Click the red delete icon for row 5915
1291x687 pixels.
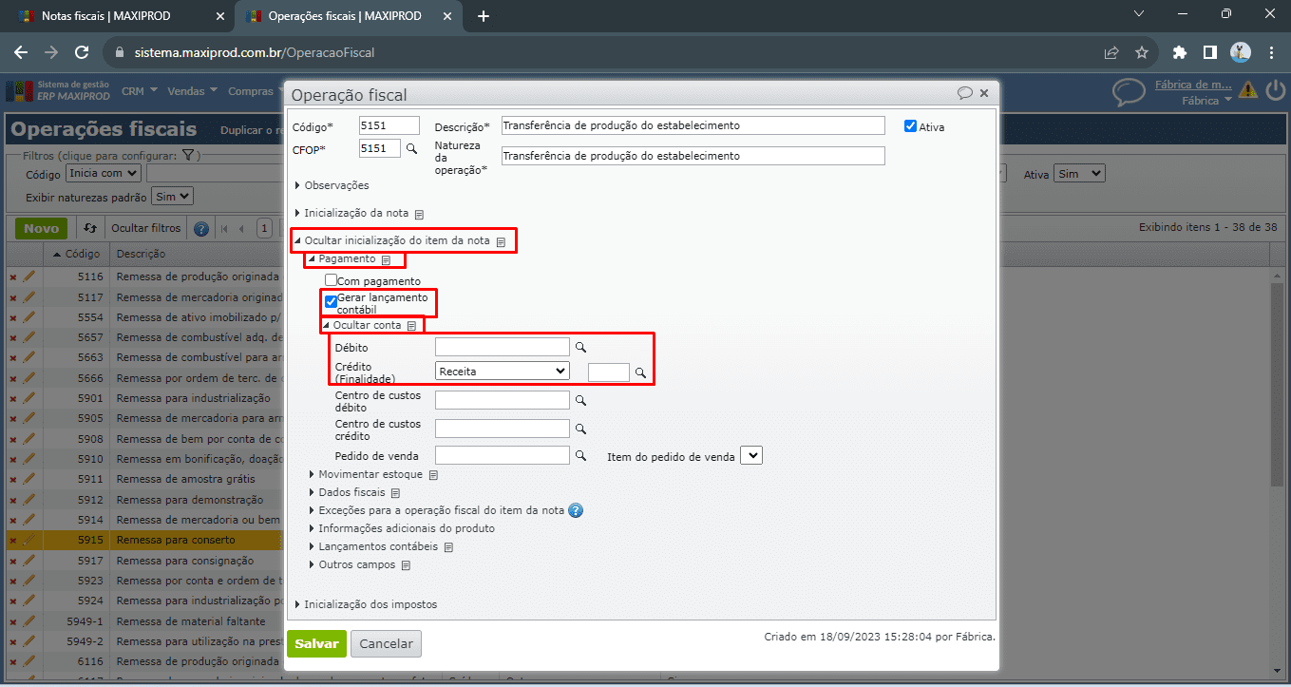click(x=13, y=541)
